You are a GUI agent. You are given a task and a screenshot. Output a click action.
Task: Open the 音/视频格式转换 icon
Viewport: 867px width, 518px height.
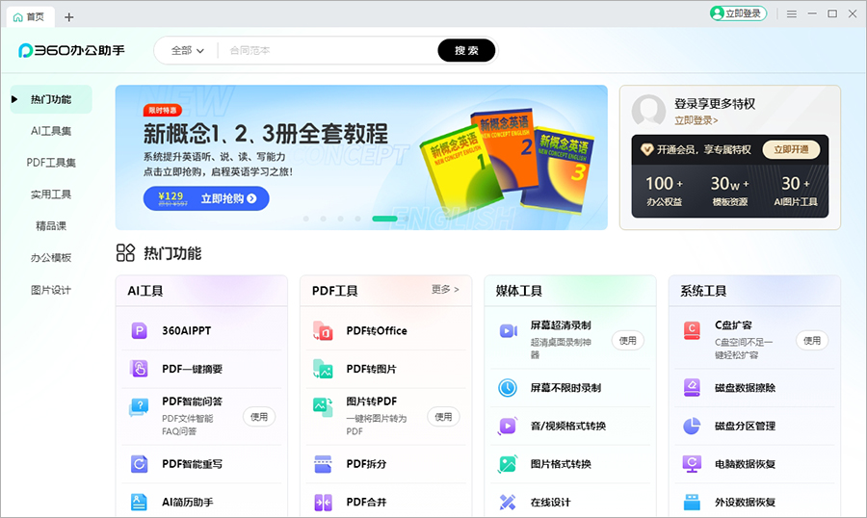[x=508, y=426]
